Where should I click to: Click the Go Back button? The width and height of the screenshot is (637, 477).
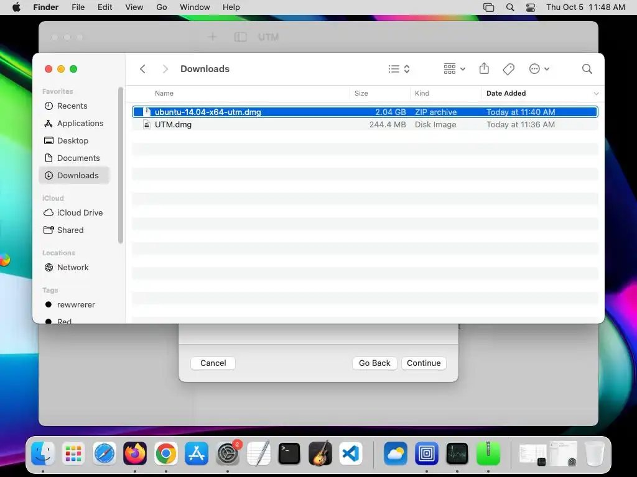tap(374, 363)
